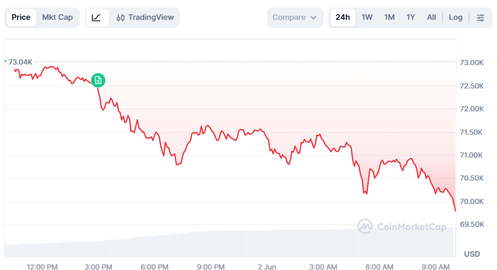
Task: Select the 1Y time range
Action: pyautogui.click(x=411, y=17)
